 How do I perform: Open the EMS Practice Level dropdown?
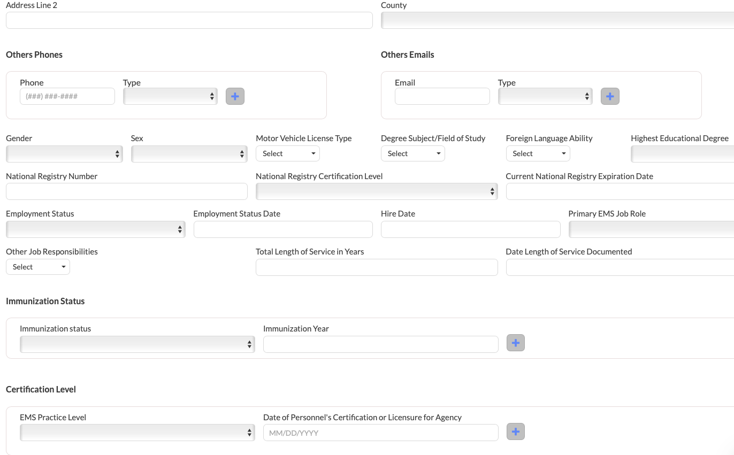137,433
